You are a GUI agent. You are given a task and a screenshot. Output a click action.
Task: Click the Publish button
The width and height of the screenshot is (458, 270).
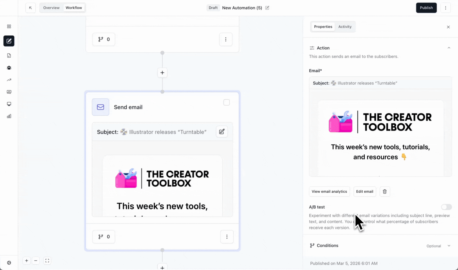pos(426,8)
